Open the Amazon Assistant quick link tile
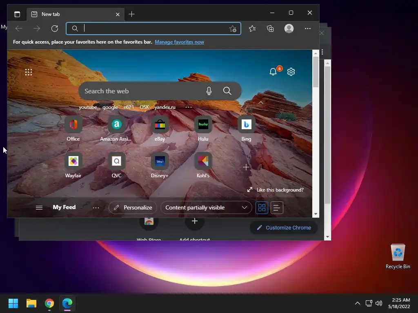Viewport: 418px width, 313px height. click(x=116, y=129)
